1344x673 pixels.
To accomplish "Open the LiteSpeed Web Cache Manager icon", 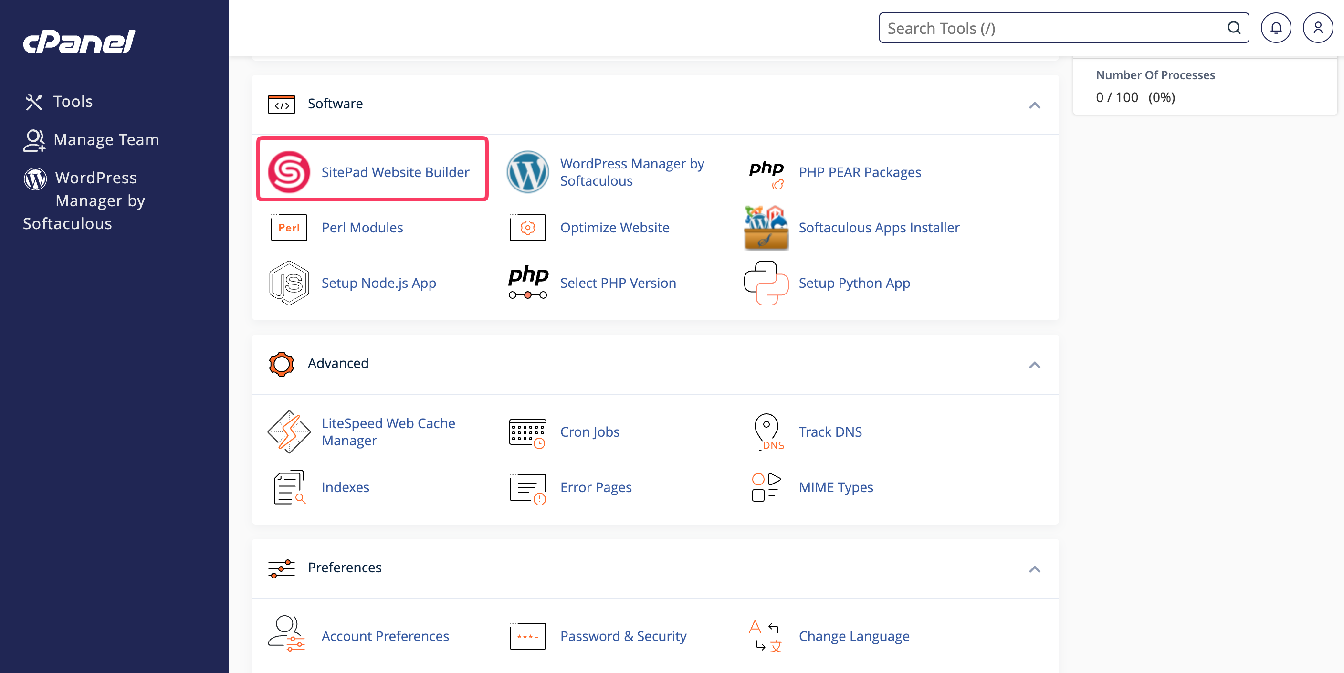I will click(289, 432).
